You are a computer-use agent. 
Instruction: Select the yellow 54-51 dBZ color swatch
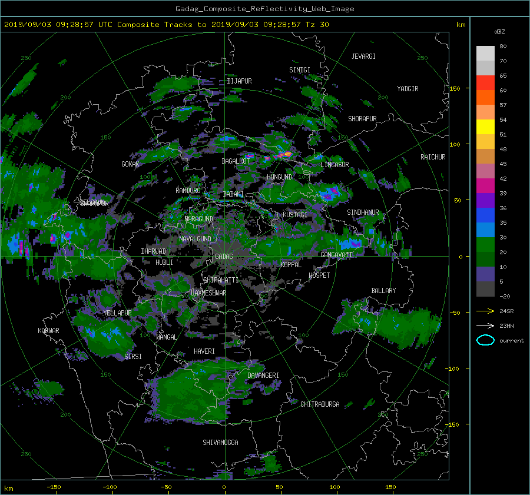click(x=485, y=127)
